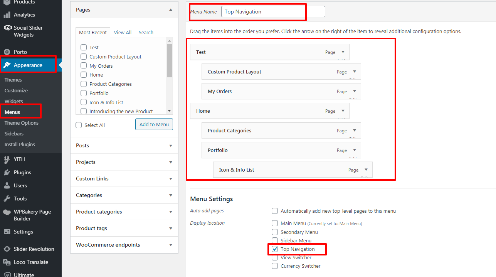Click the Add to Menu button
Screen dimensions: 496x277
(x=154, y=124)
